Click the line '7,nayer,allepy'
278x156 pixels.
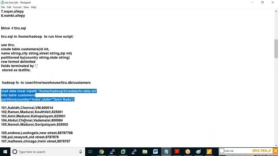coord(12,12)
